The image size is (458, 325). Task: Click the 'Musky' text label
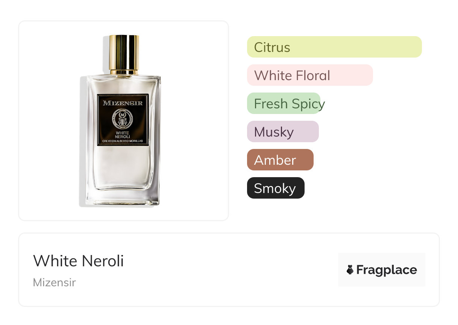coord(274,132)
